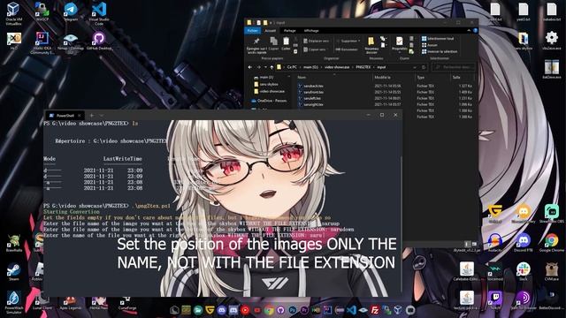Refresh the Explorer folder view
The width and height of the screenshot is (566, 318).
pyautogui.click(x=424, y=67)
